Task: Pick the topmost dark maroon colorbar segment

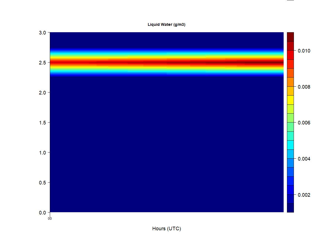Action: click(x=290, y=37)
